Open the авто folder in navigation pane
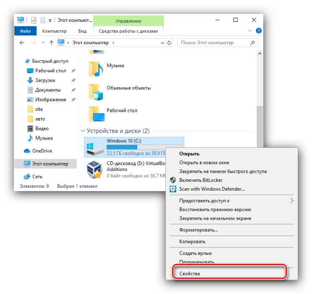The height and width of the screenshot is (294, 312). pos(40,119)
